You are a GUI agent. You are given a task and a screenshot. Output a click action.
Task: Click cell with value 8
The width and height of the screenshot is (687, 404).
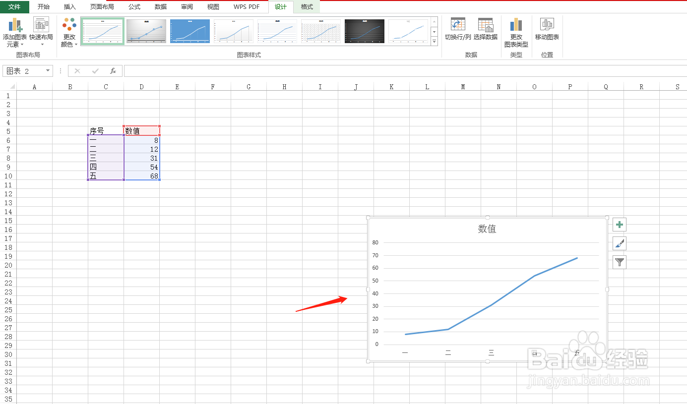click(x=142, y=140)
